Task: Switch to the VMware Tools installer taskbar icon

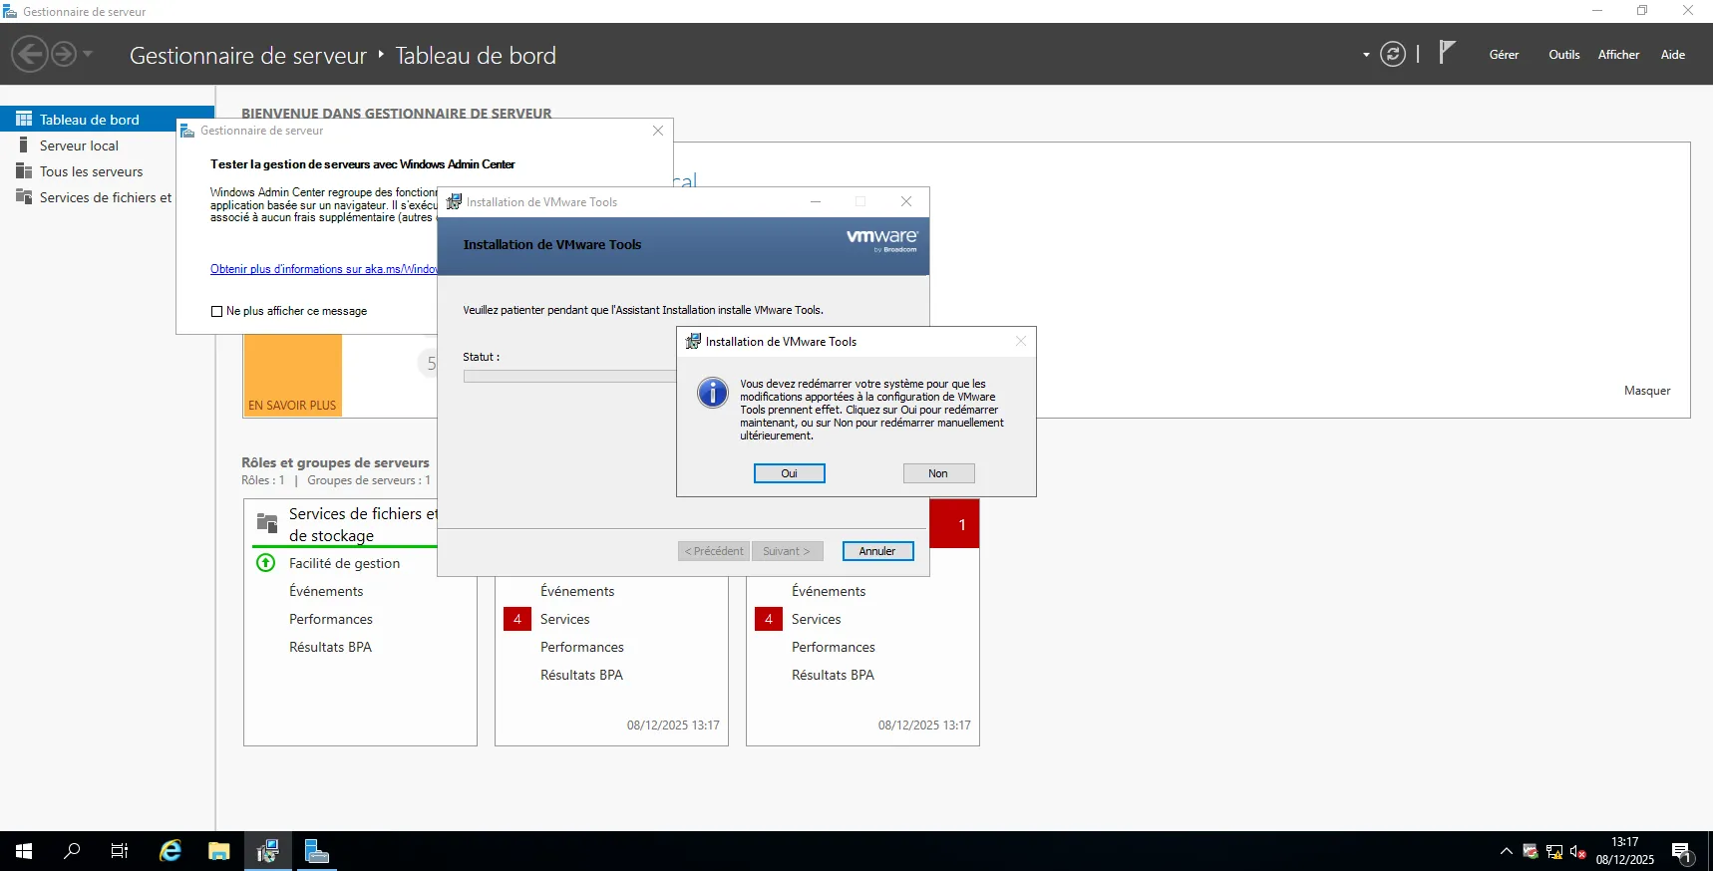Action: point(268,851)
